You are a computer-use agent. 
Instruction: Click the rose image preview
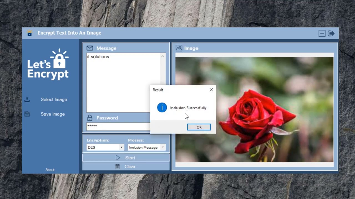[x=254, y=109]
